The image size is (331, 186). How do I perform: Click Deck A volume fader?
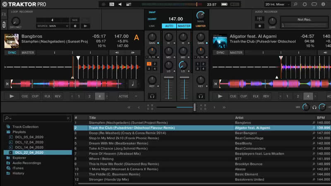pyautogui.click(x=169, y=78)
